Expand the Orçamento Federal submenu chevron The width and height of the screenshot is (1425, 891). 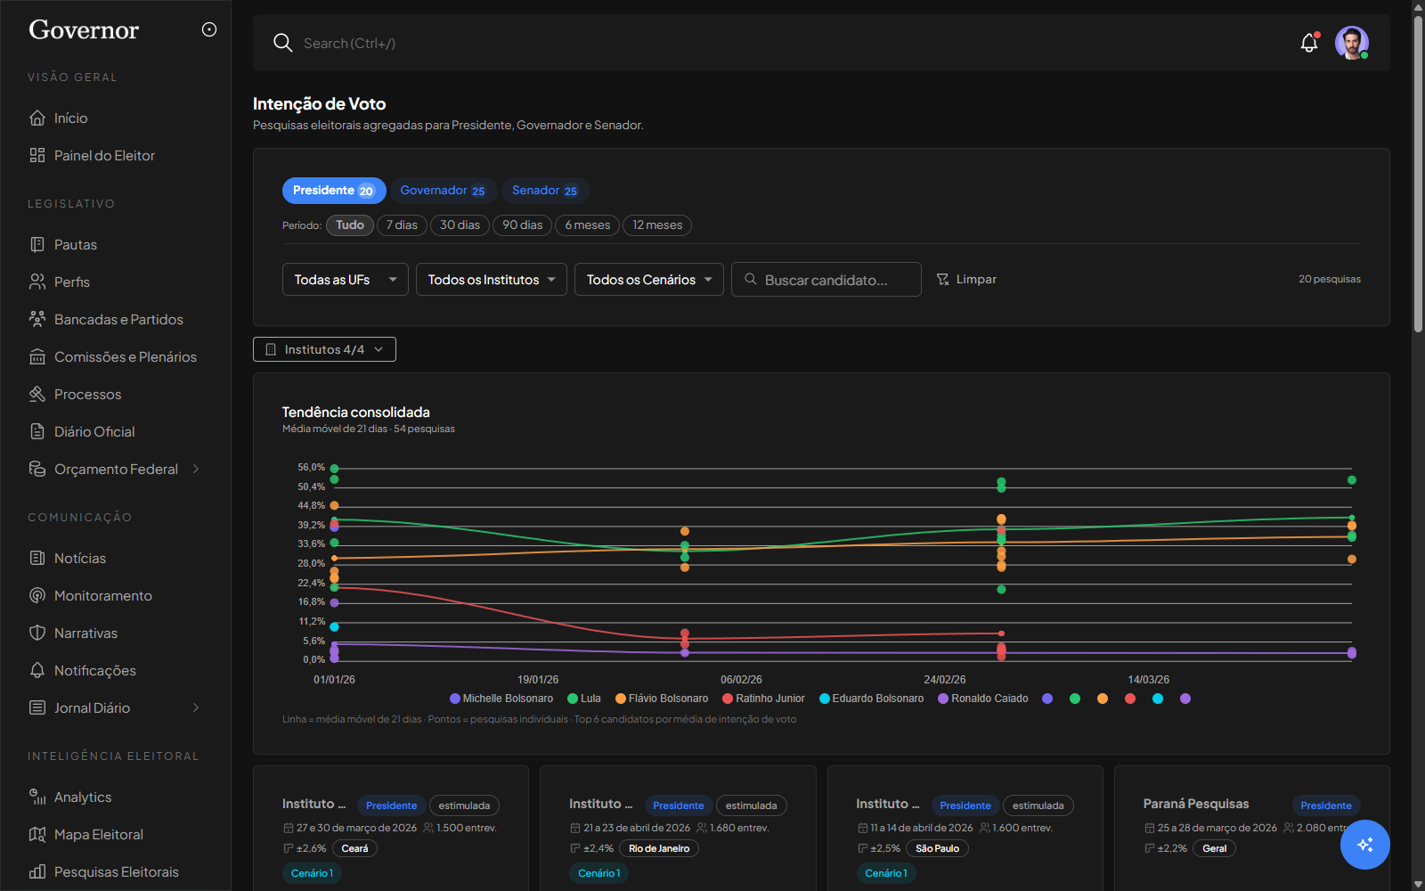pyautogui.click(x=196, y=469)
